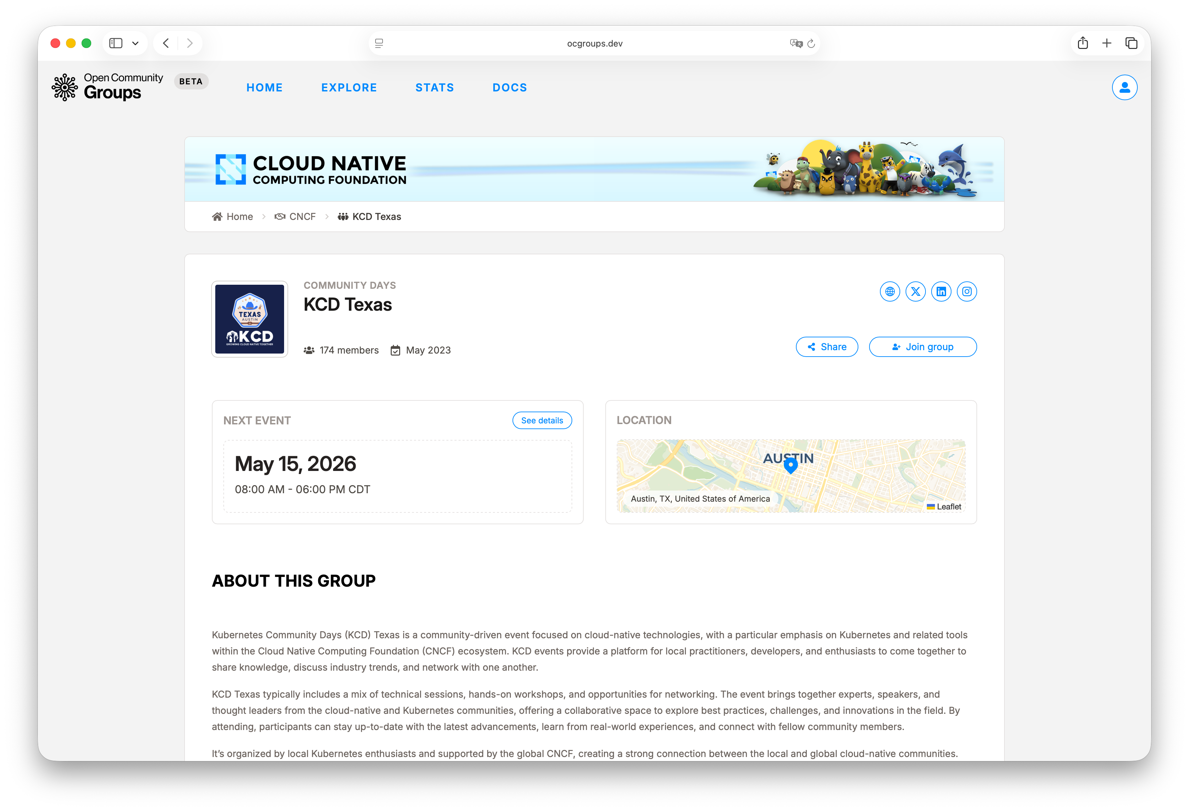Visit the group's website globe icon

click(x=890, y=292)
